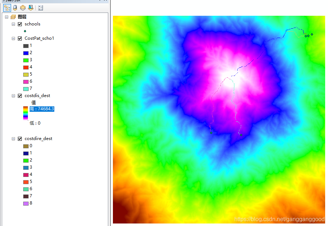Select List By Selection icon
The width and height of the screenshot is (328, 226).
click(31, 8)
